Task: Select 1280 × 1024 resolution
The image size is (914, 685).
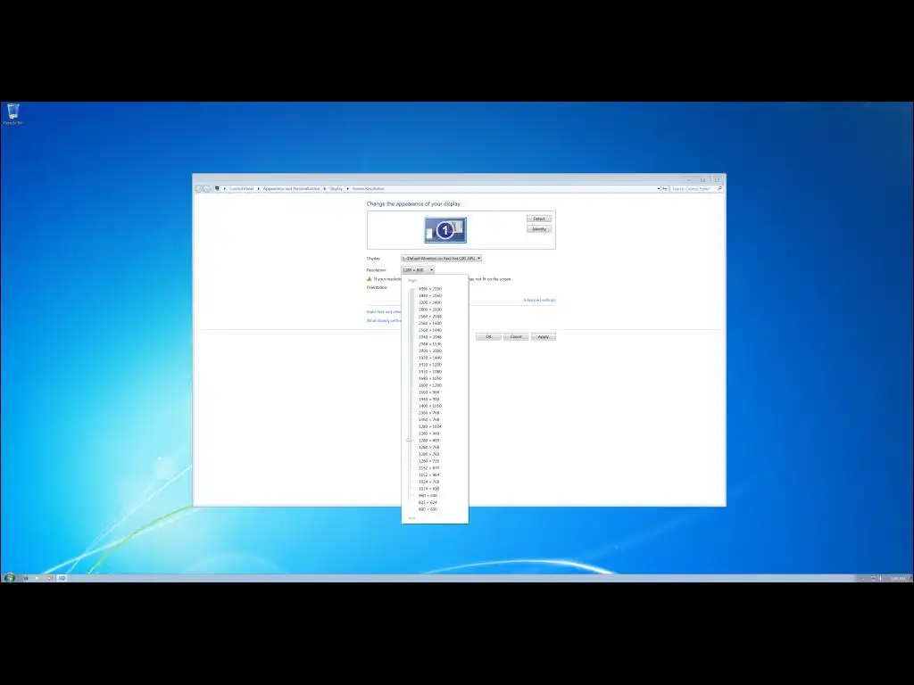Action: (430, 427)
